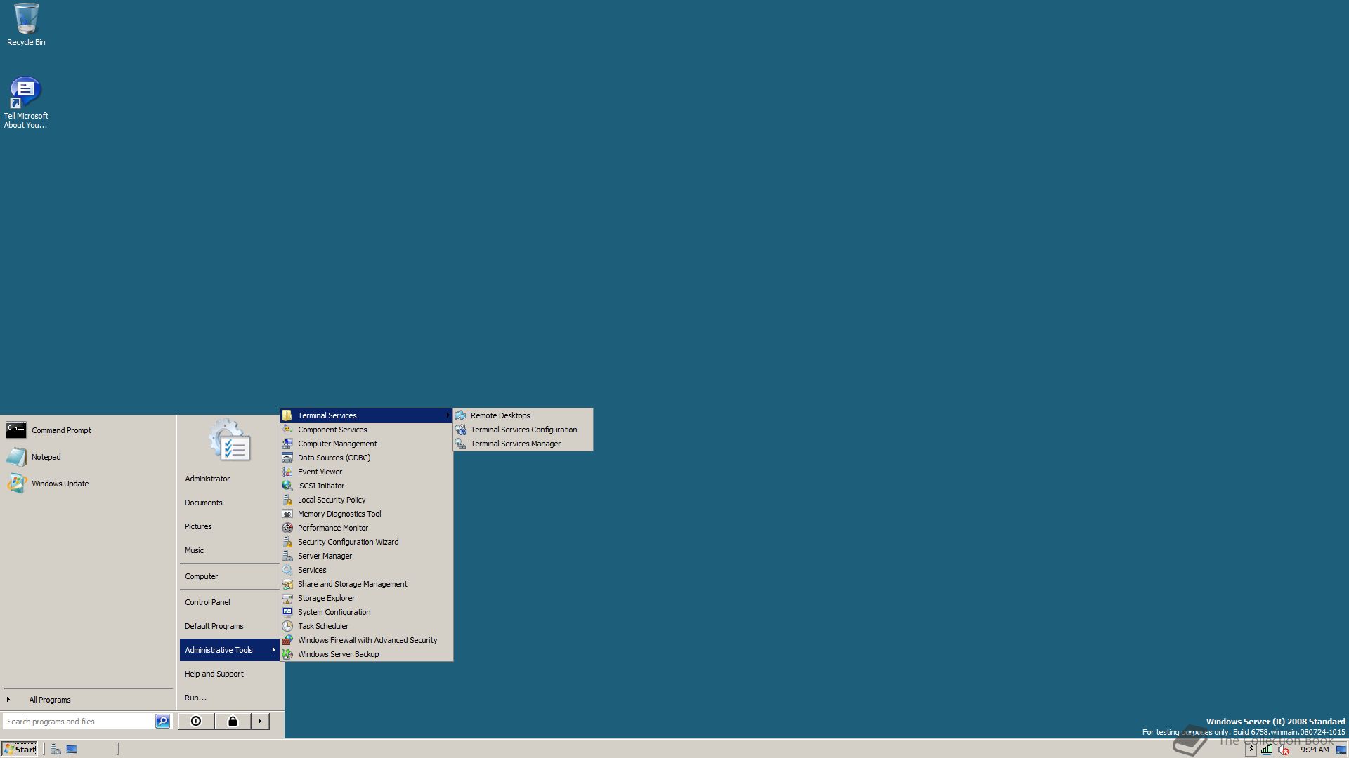1349x758 pixels.
Task: Click the power button in Start menu
Action: (x=196, y=722)
